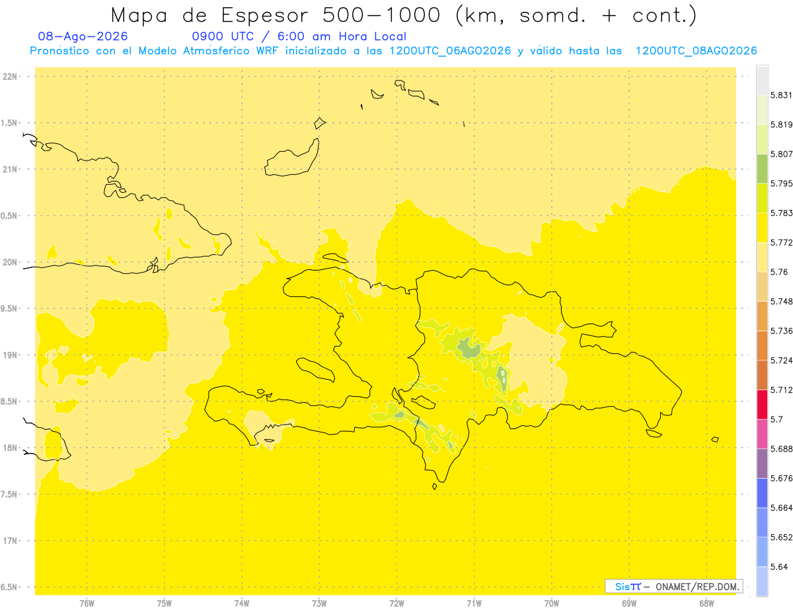Viewport: 793px width, 612px height.
Task: Select the '69W' longitude label
Action: click(x=629, y=603)
